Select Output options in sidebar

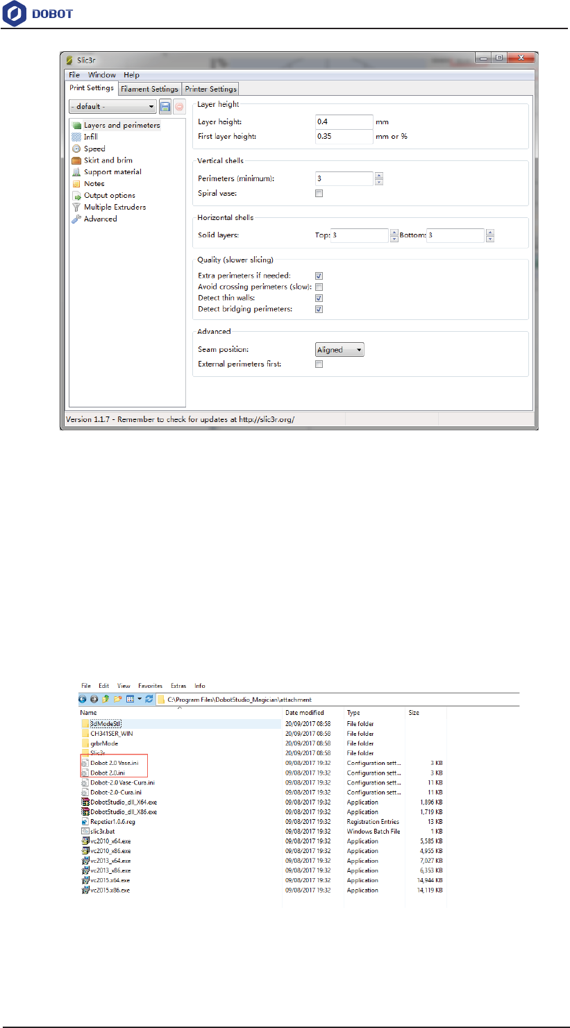104,195
